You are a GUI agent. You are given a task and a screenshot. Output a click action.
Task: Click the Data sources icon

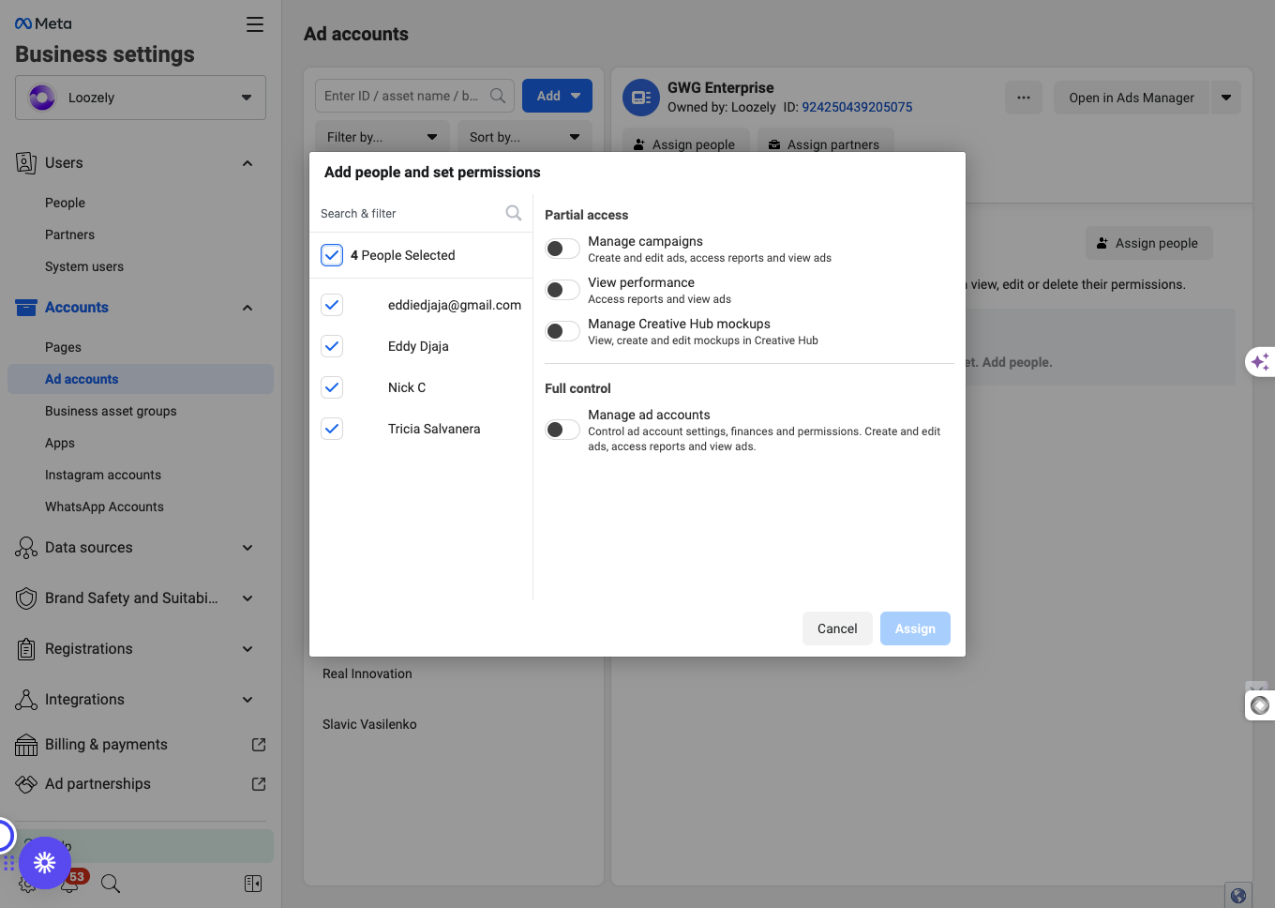point(26,548)
